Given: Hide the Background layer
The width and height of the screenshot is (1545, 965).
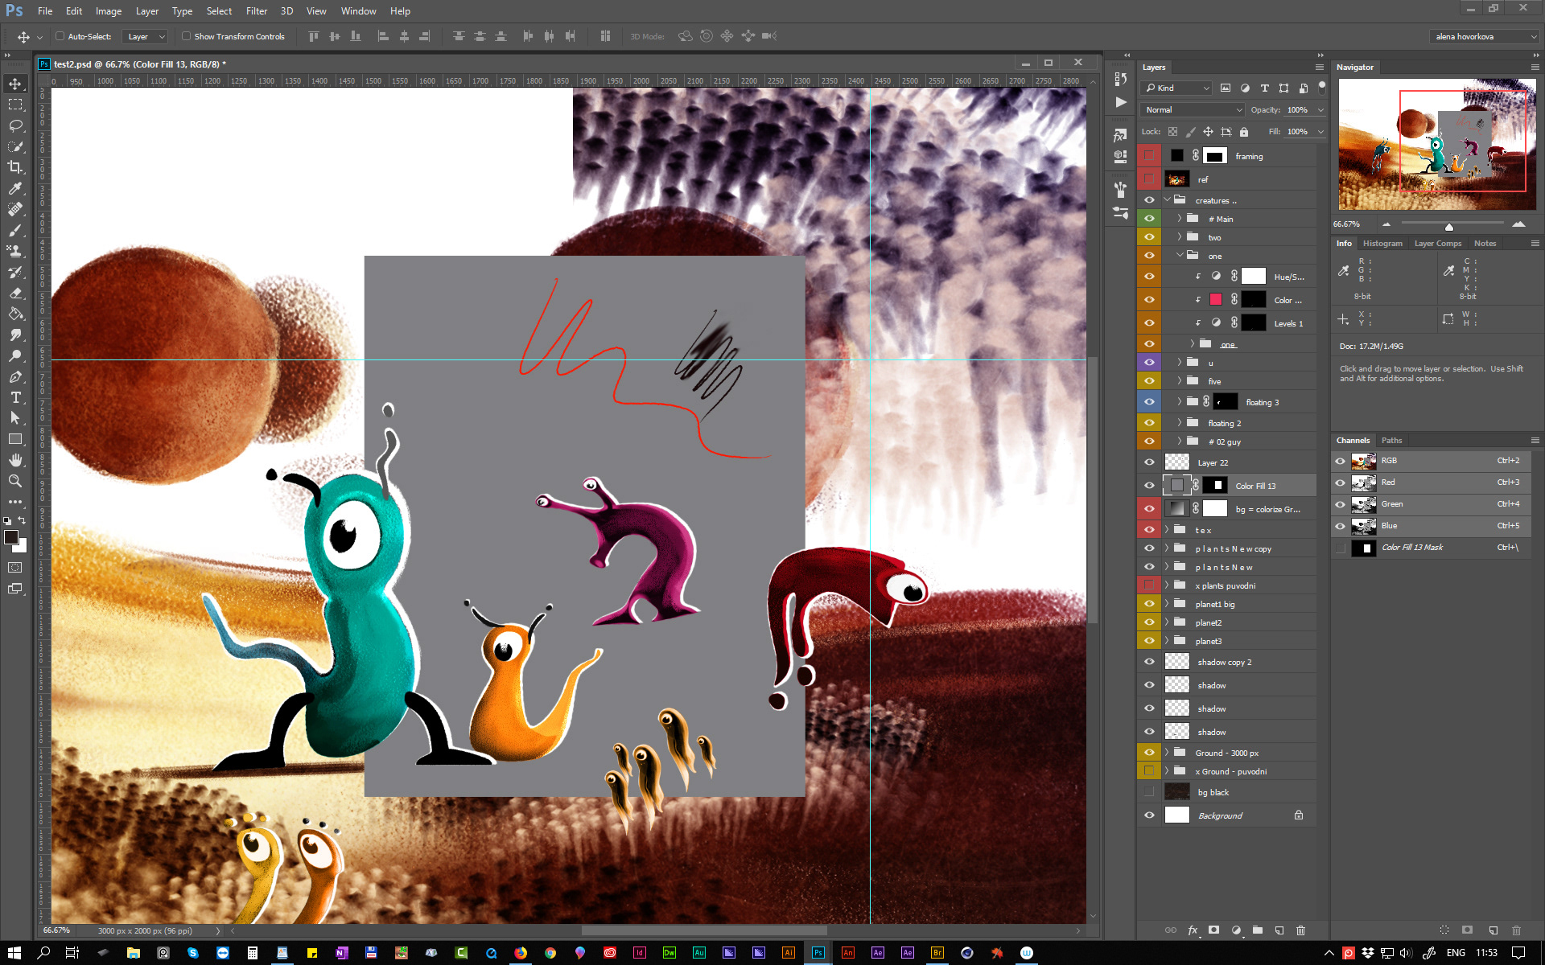Looking at the screenshot, I should click(x=1149, y=815).
